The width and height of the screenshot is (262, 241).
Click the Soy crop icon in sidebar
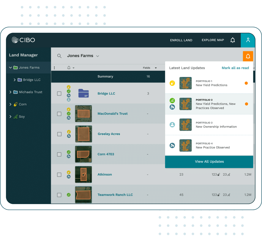coord(15,117)
